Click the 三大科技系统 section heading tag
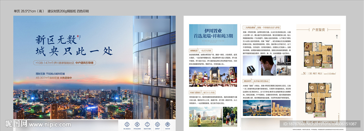Screen dimensions: 364x131 (x=249, y=27)
